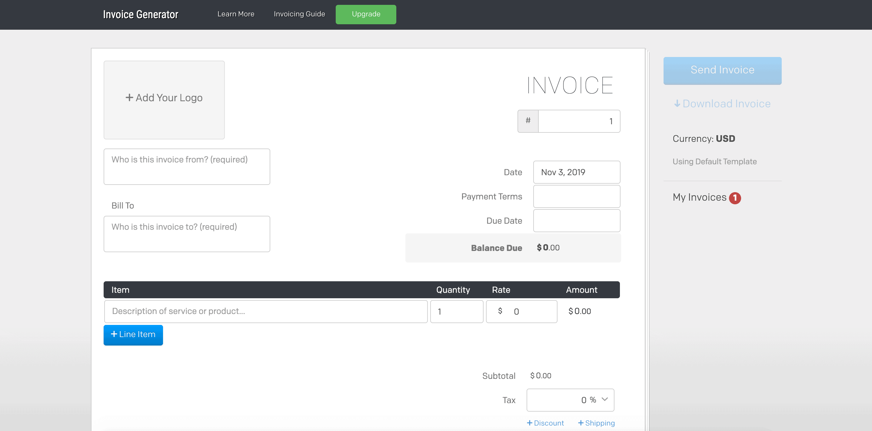Add a Discount to the invoice
The image size is (872, 431).
click(x=545, y=423)
